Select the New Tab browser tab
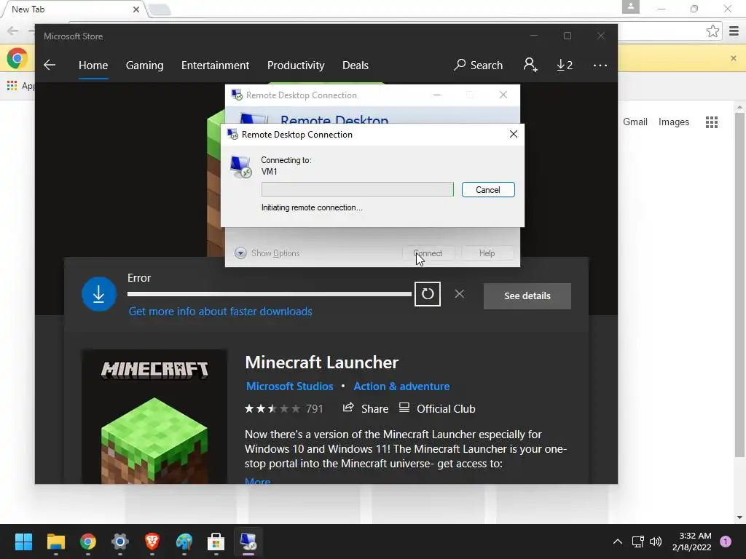Screen dimensions: 746x559 click(72, 9)
